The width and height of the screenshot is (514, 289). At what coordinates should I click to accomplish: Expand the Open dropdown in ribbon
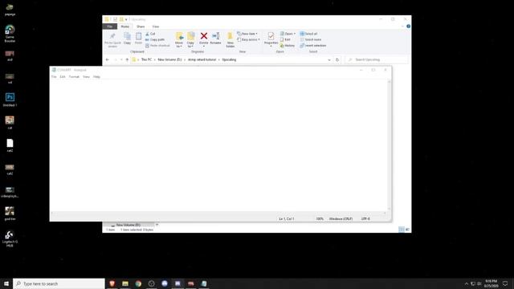point(288,34)
